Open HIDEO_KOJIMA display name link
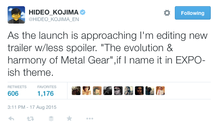Image resolution: width=218 pixels, height=132 pixels. click(54, 12)
